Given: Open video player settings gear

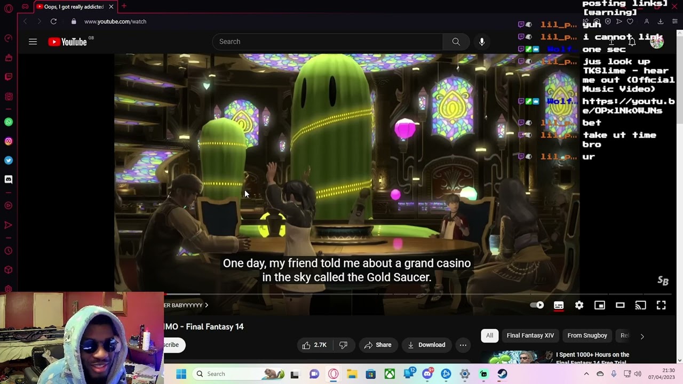Looking at the screenshot, I should (579, 305).
